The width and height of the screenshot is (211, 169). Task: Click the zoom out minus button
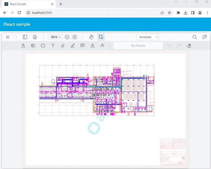[x=67, y=37]
